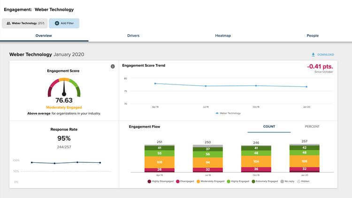Toggle No reply legend entry
This screenshot has height=198, width=352.
287,182
